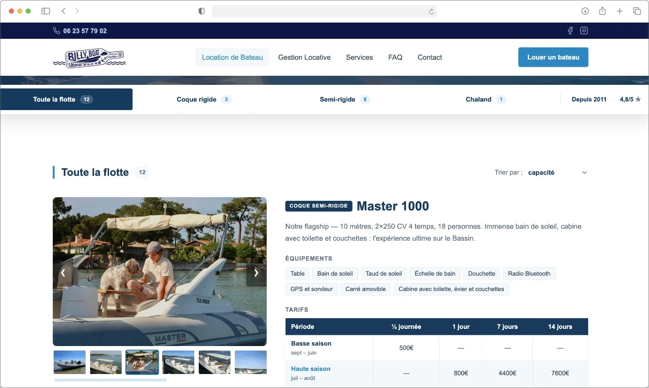The width and height of the screenshot is (649, 388).
Task: Show the next boat photo
Action: (256, 273)
